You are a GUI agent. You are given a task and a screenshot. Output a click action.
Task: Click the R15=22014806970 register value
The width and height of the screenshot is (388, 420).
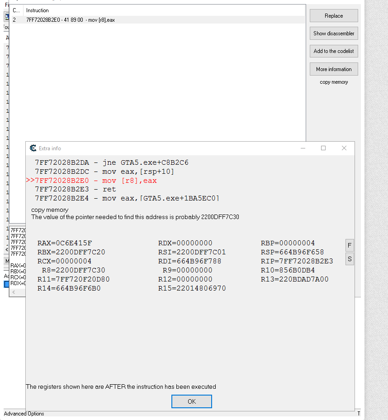(192, 288)
